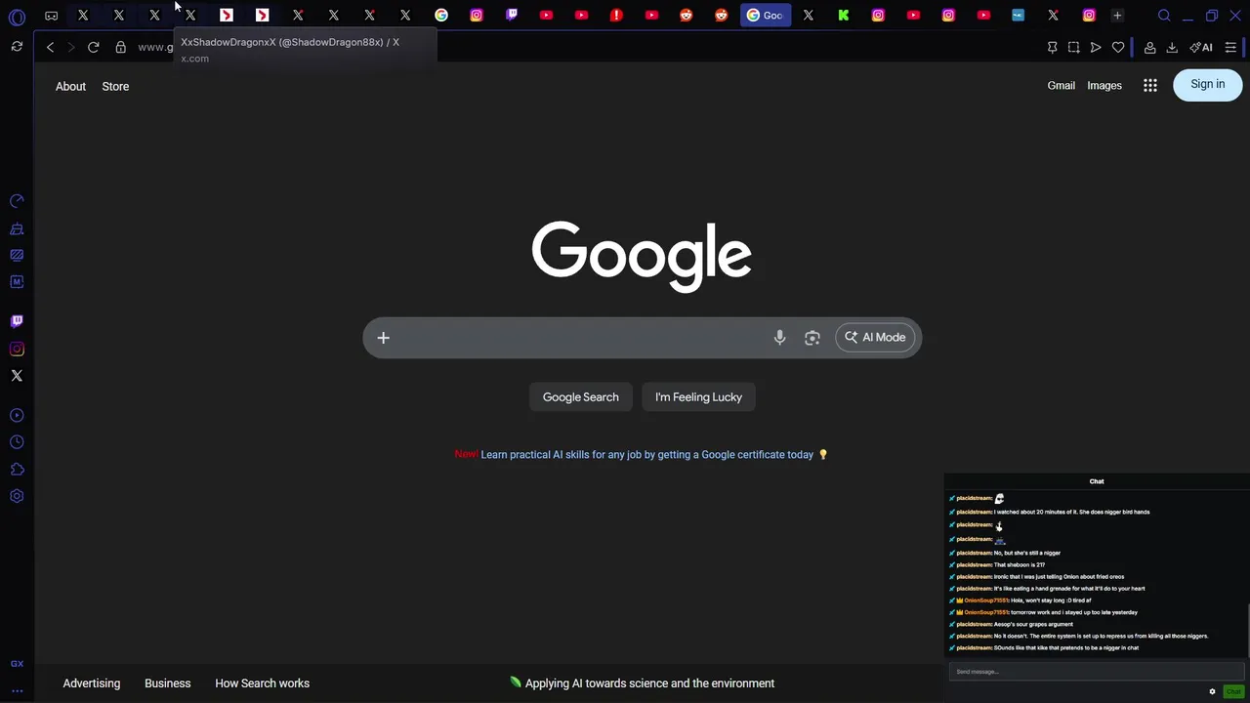Click the heart bookmark icon
This screenshot has height=703, width=1250.
point(1118,47)
